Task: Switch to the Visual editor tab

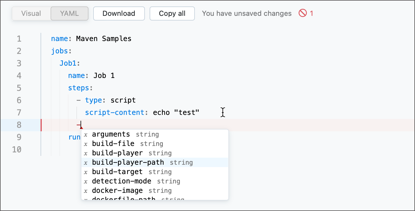Action: pos(31,13)
